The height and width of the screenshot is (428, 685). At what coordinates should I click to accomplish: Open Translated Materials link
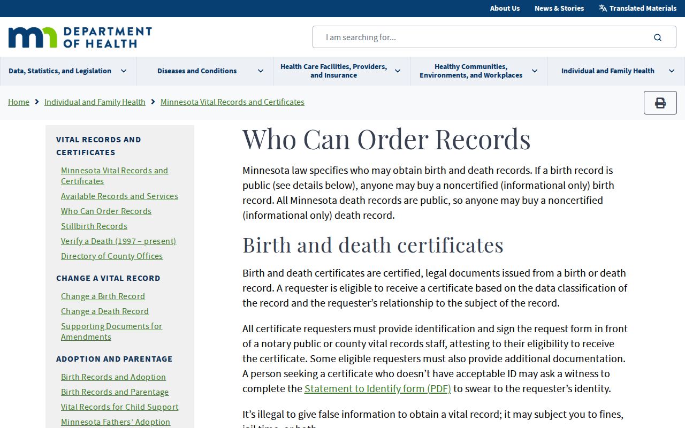tap(643, 8)
